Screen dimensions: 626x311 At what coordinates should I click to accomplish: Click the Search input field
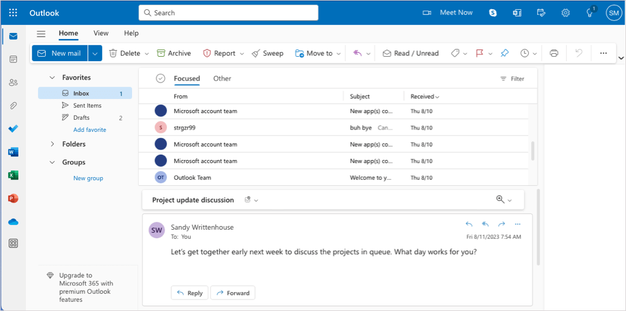click(229, 13)
